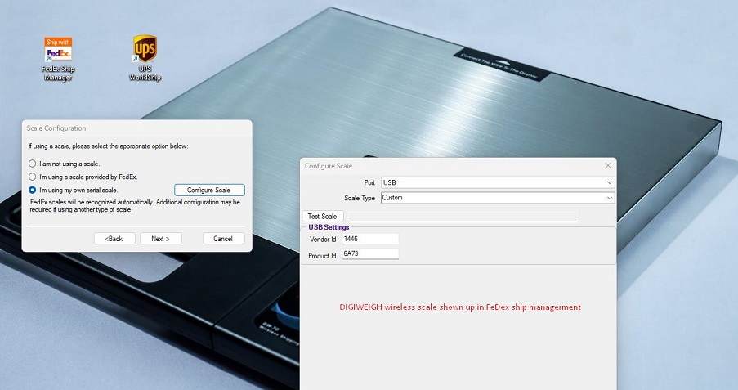Viewport: 738px width, 390px height.
Task: Open the FedEx Ship Manager desktop shortcut
Action: click(x=58, y=52)
